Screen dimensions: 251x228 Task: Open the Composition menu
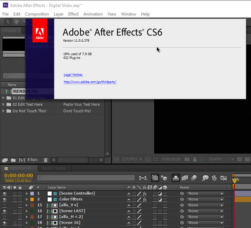click(37, 14)
